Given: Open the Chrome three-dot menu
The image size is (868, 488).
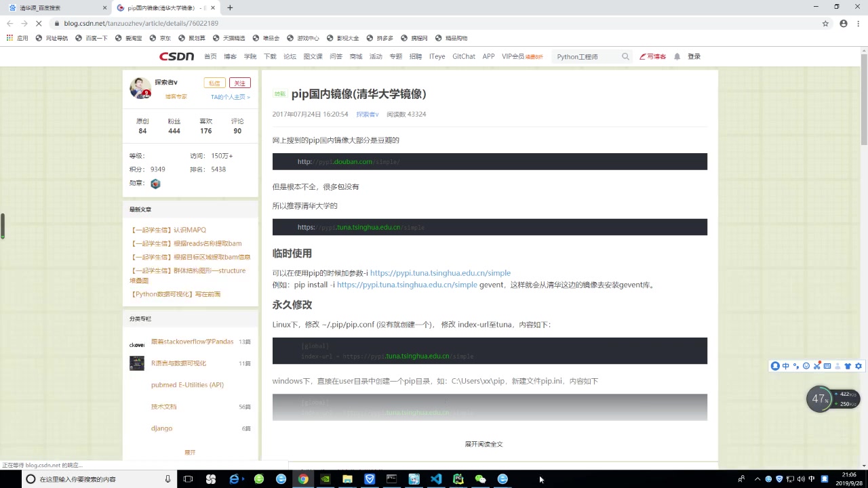Looking at the screenshot, I should click(859, 23).
